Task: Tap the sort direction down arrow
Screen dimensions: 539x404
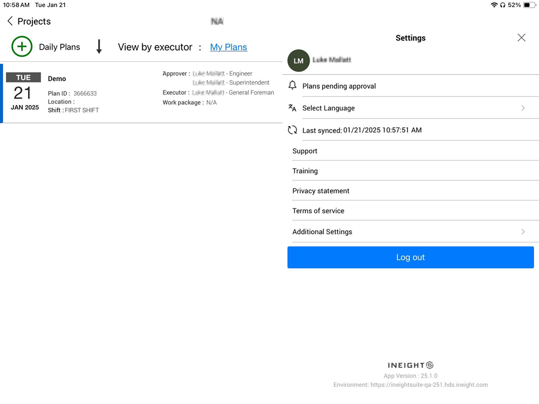Action: tap(99, 47)
